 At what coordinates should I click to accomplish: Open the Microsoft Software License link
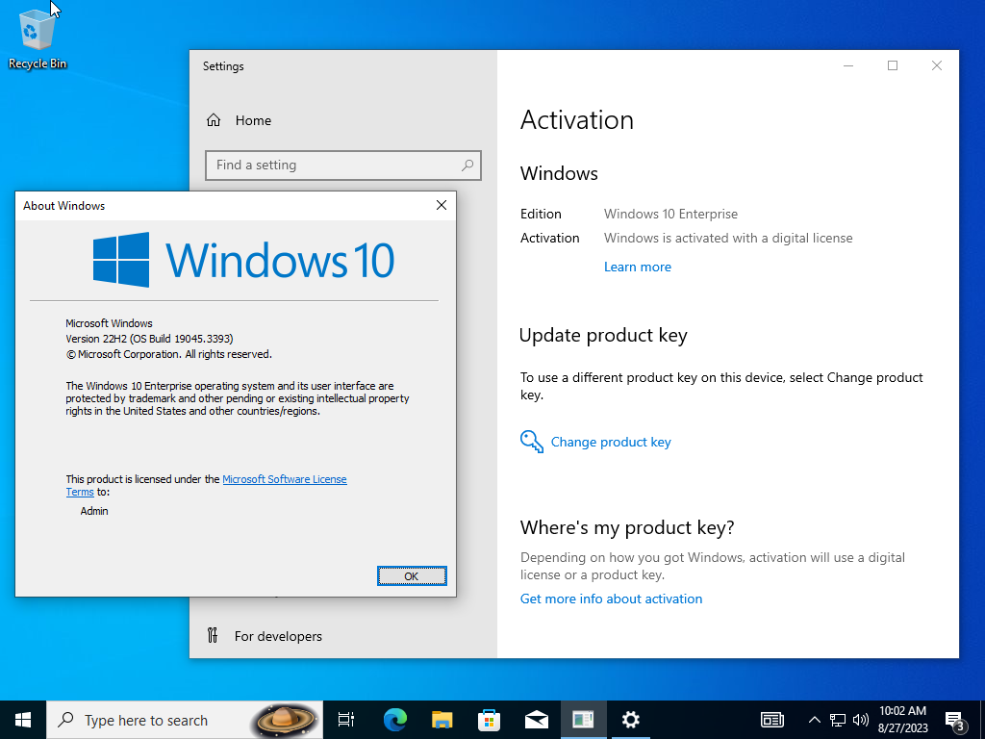click(285, 479)
